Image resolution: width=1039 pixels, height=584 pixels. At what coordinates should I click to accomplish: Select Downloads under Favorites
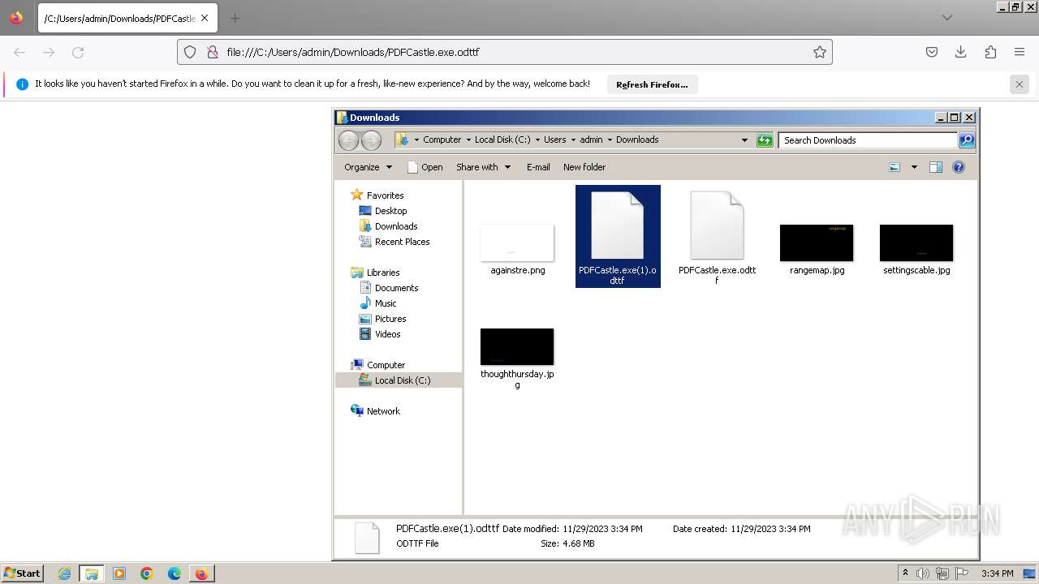pyautogui.click(x=395, y=226)
